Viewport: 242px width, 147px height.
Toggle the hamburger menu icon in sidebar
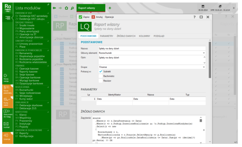(x=8, y=18)
